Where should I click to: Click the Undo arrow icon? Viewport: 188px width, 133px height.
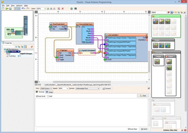[x=23, y=9]
